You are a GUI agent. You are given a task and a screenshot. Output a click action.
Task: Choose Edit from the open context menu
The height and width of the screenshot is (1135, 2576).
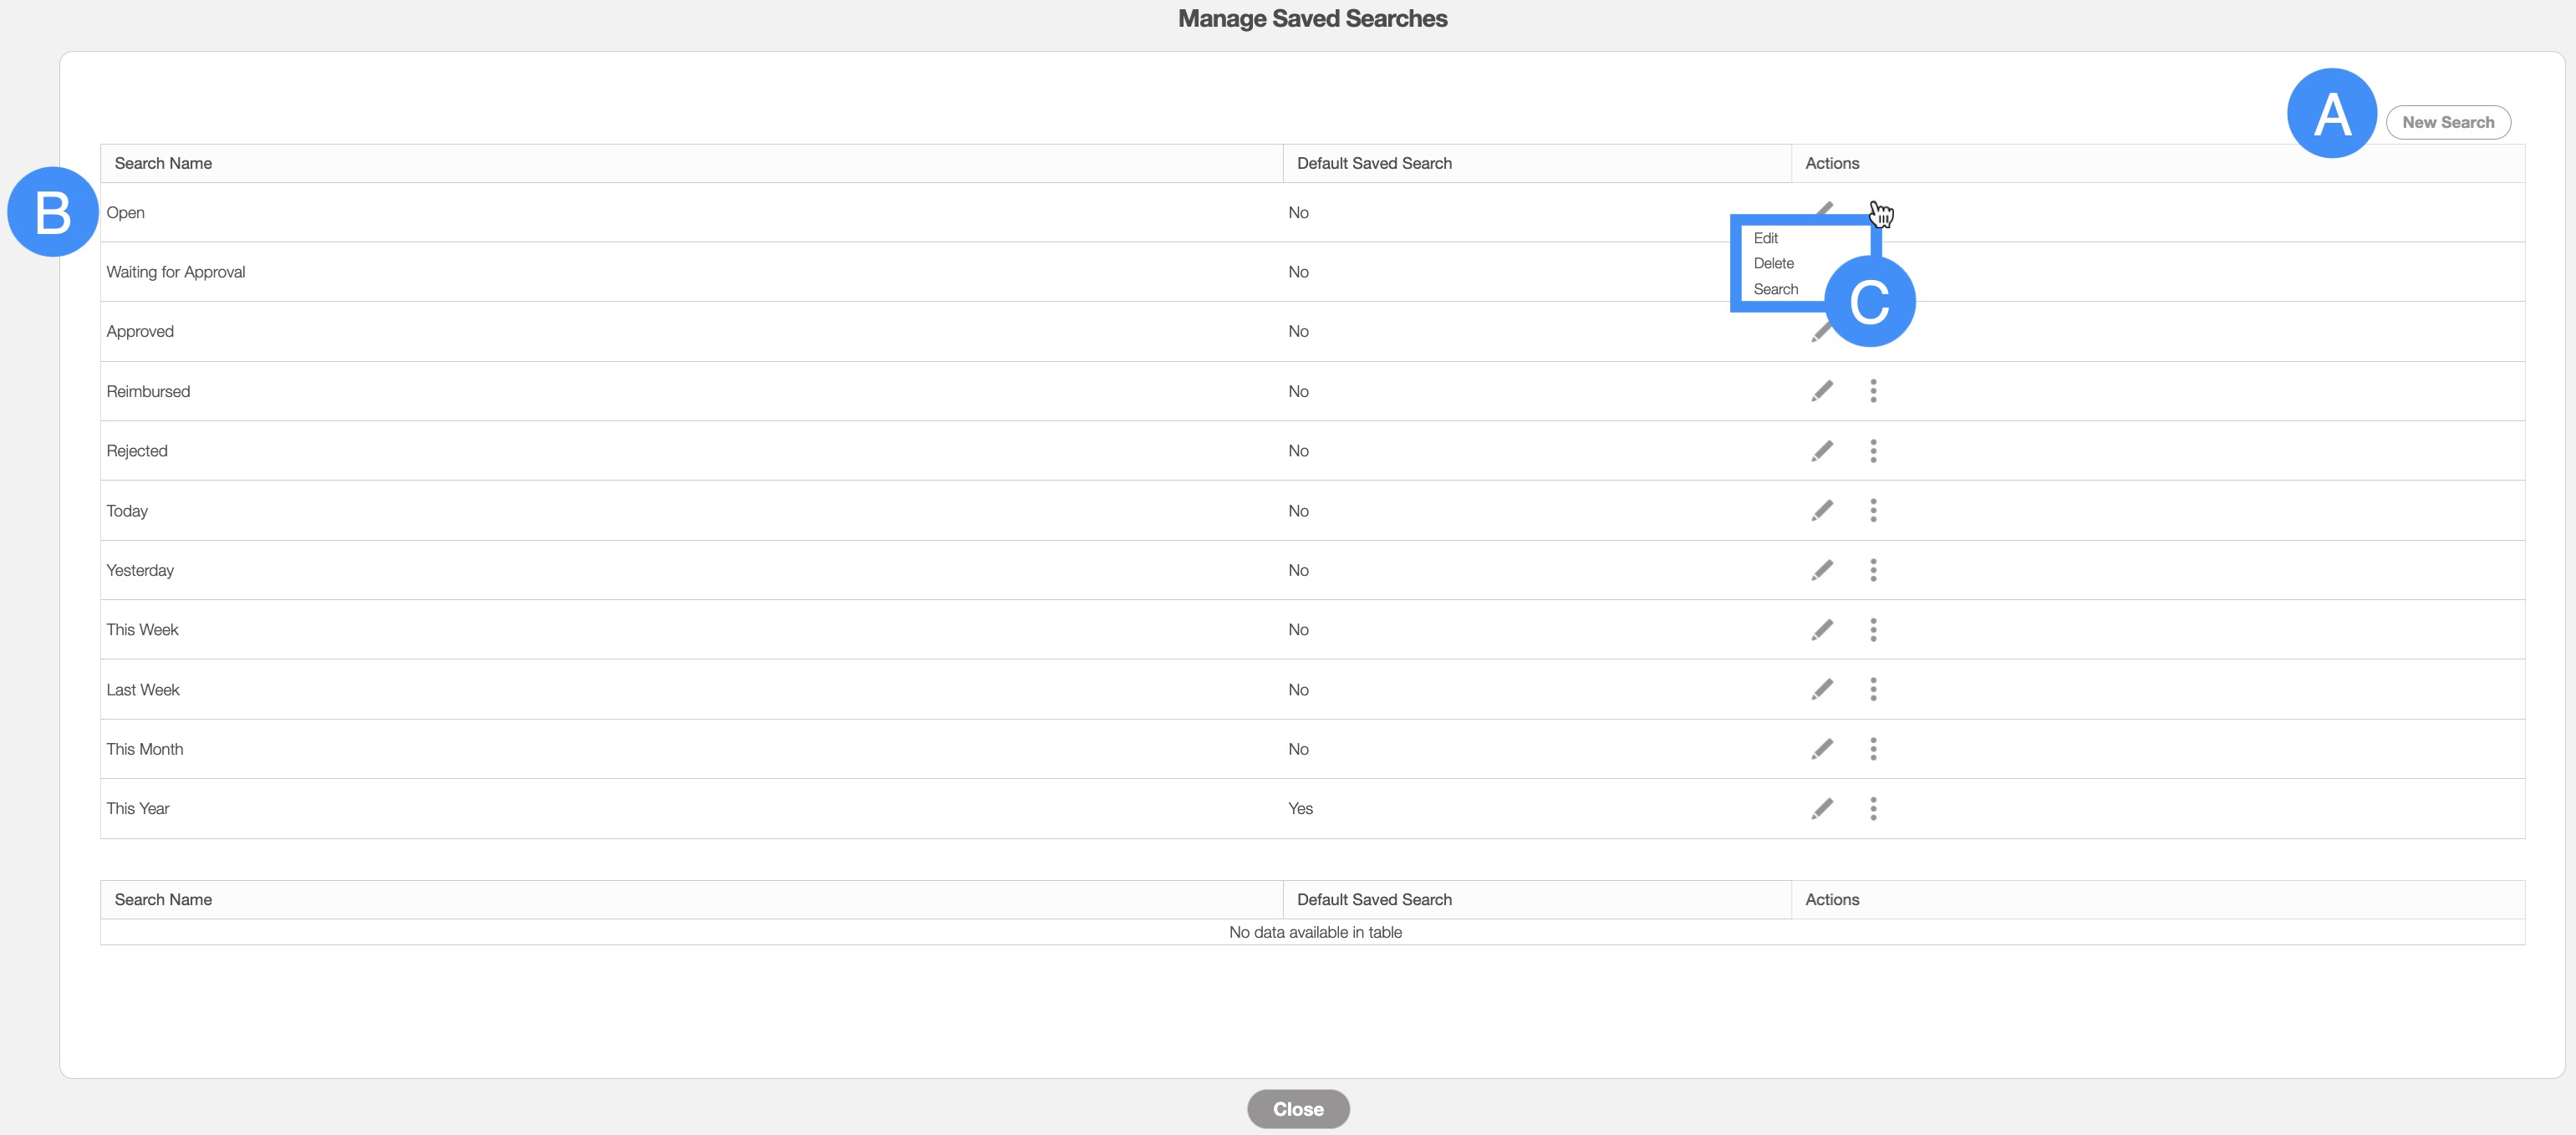coord(1765,238)
